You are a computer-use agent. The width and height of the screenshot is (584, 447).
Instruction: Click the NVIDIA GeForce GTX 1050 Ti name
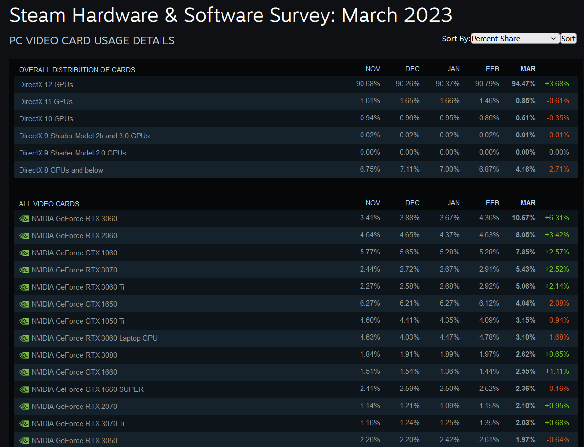[x=78, y=321]
